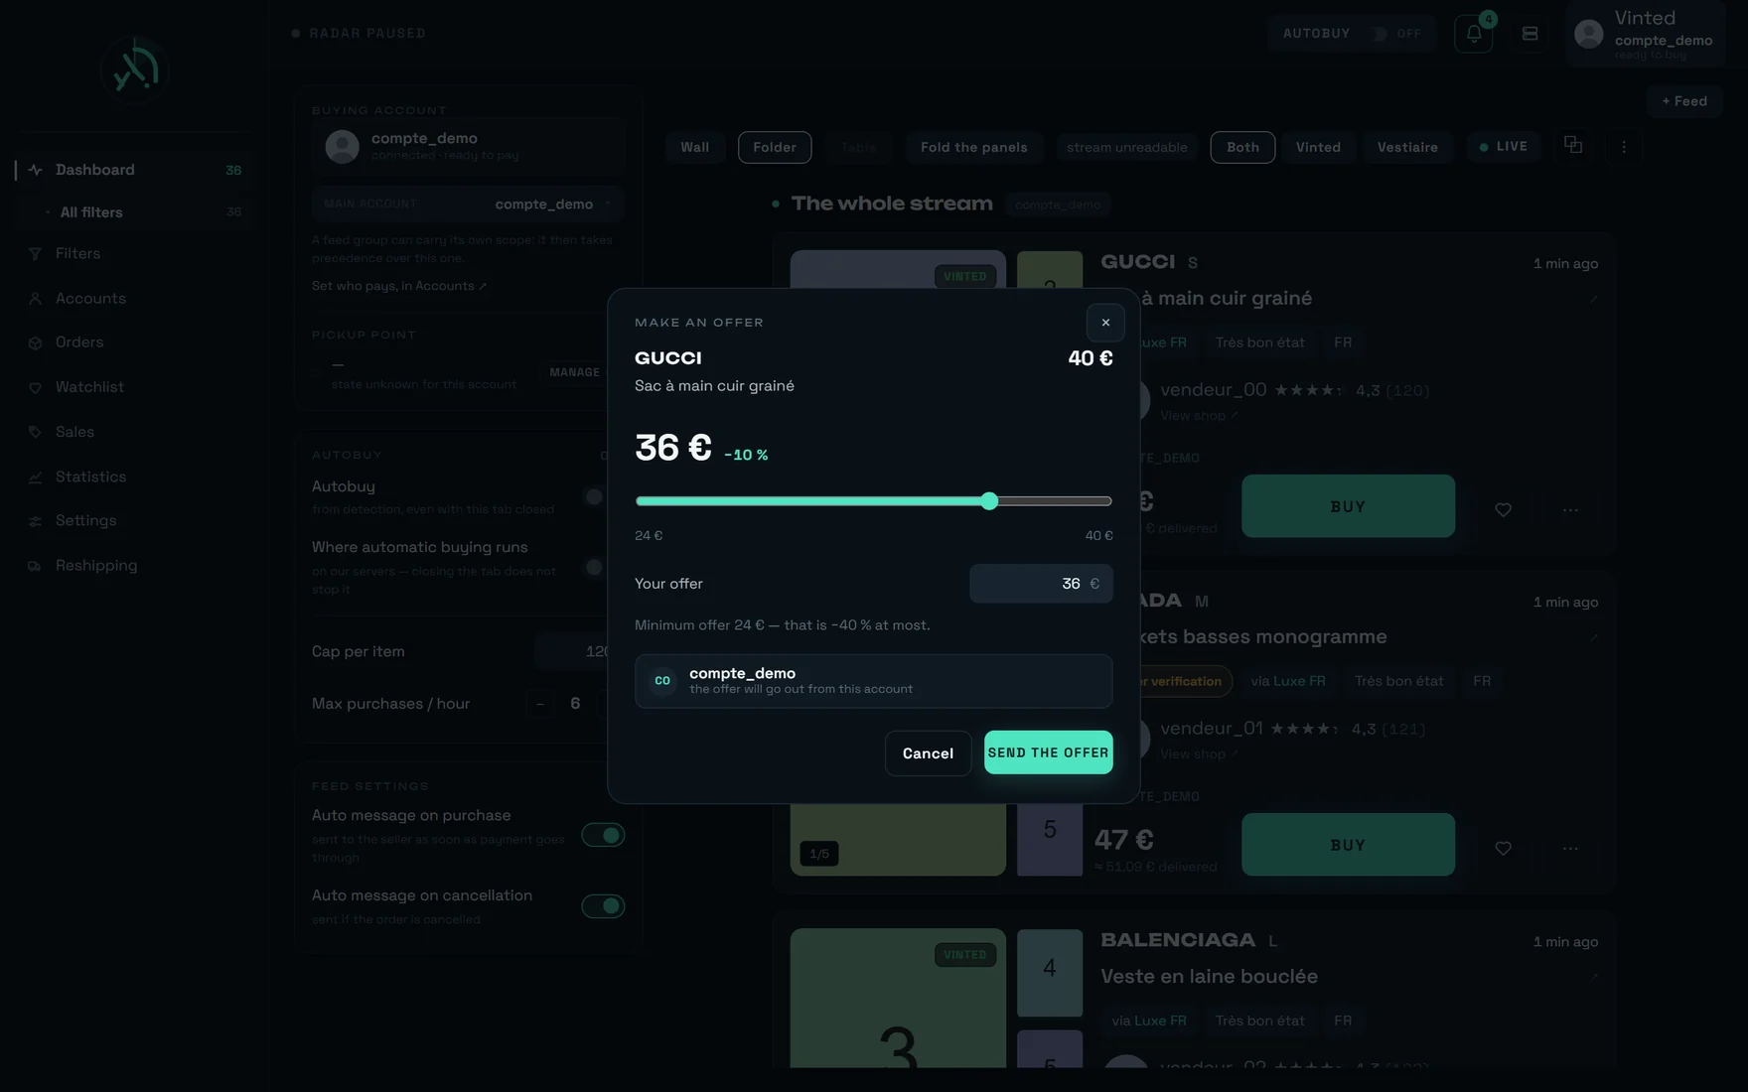Viewport: 1748px width, 1092px height.
Task: Open View shop link for vendeur_00
Action: click(x=1199, y=416)
